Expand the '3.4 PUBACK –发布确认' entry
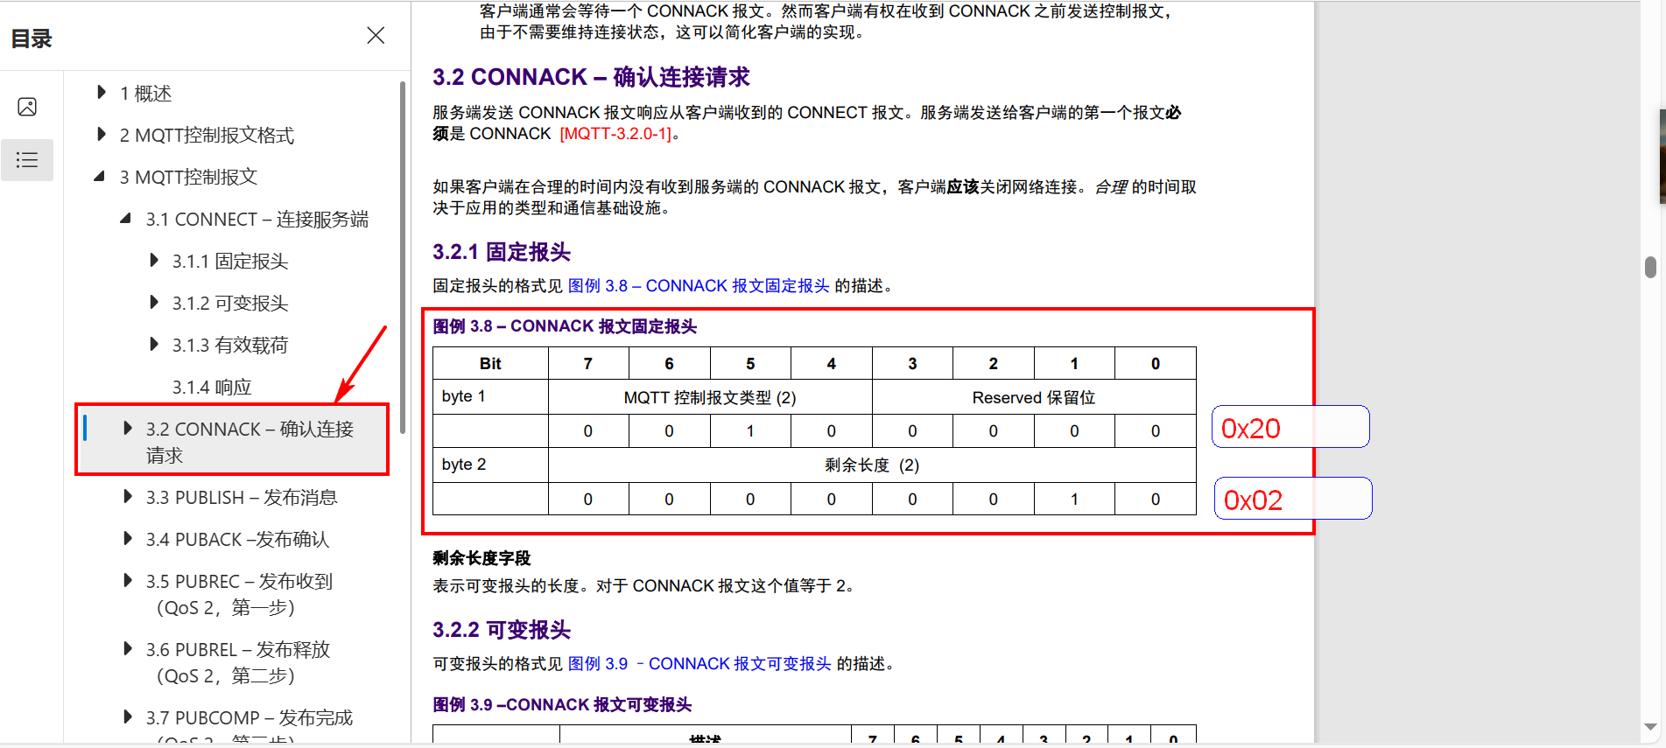The height and width of the screenshot is (748, 1666). [128, 539]
